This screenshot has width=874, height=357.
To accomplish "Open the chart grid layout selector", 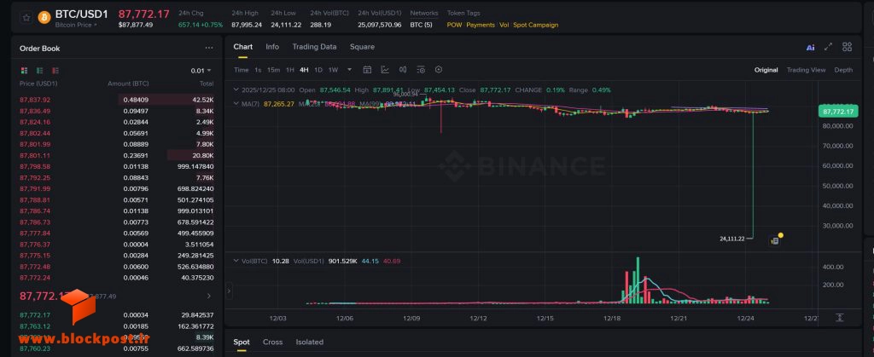I will [847, 47].
